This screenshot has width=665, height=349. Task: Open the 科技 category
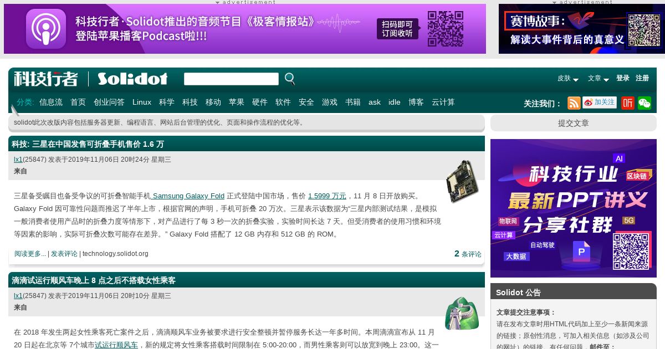[190, 102]
